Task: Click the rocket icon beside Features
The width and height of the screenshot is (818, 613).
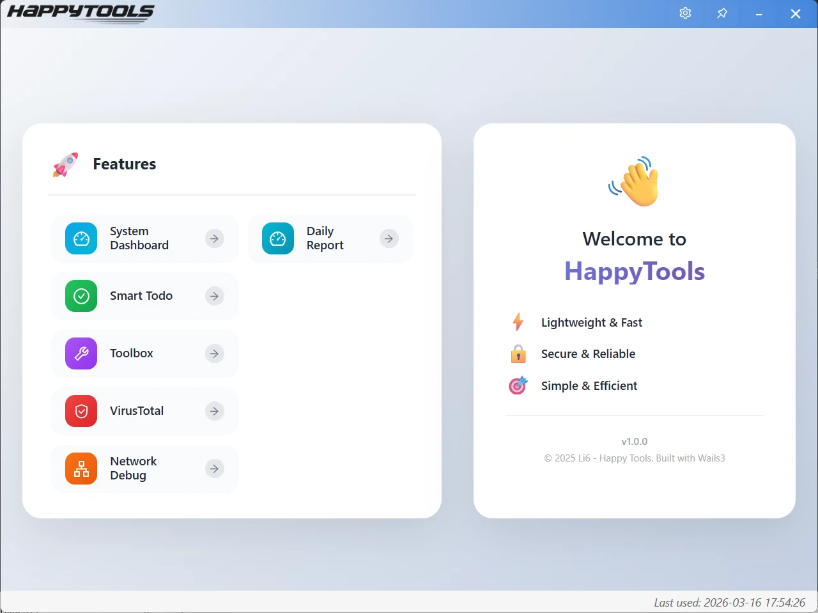Action: click(x=66, y=164)
